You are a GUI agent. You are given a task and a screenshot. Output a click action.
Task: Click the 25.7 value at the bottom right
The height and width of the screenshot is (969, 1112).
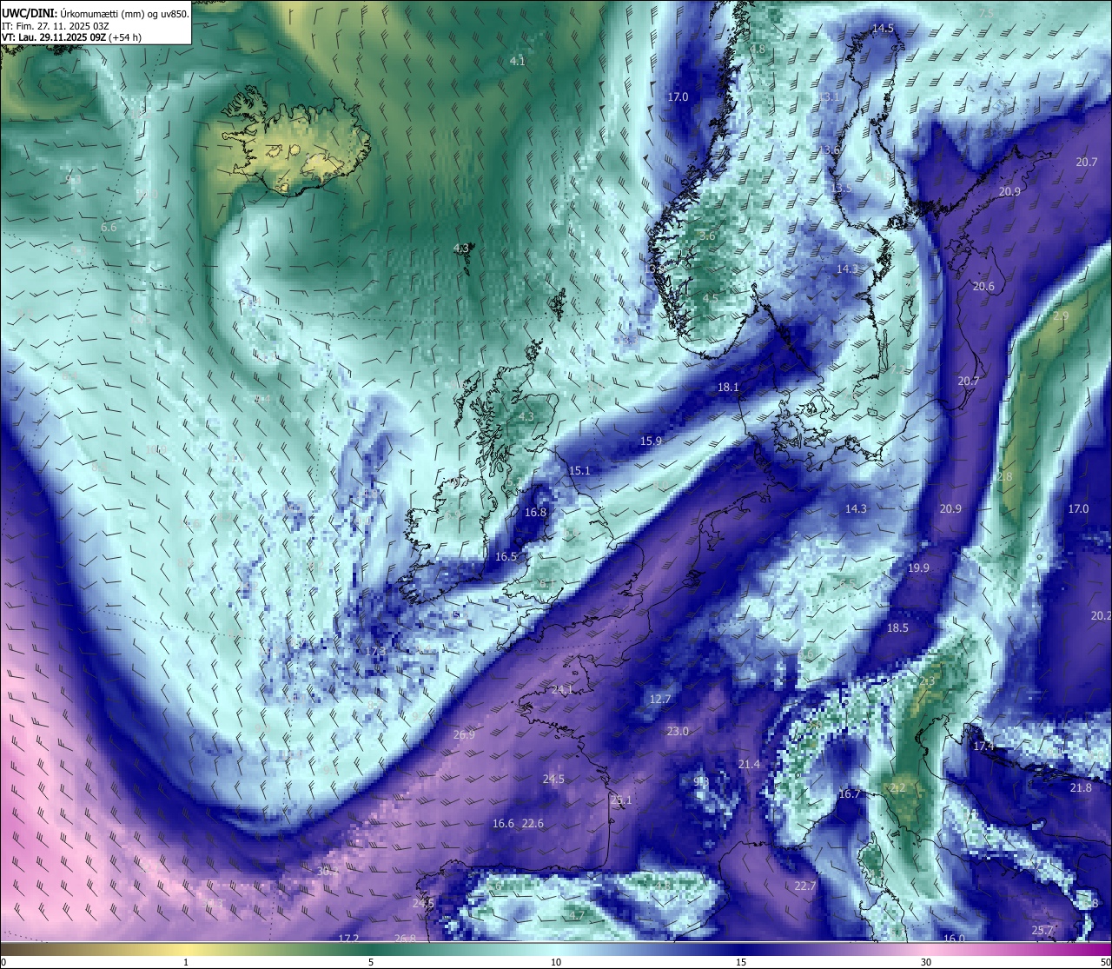click(x=1042, y=931)
